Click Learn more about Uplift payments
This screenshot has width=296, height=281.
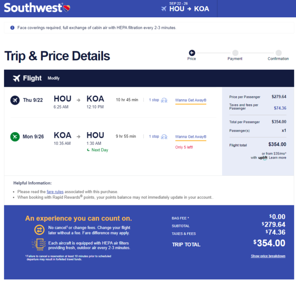[277, 158]
